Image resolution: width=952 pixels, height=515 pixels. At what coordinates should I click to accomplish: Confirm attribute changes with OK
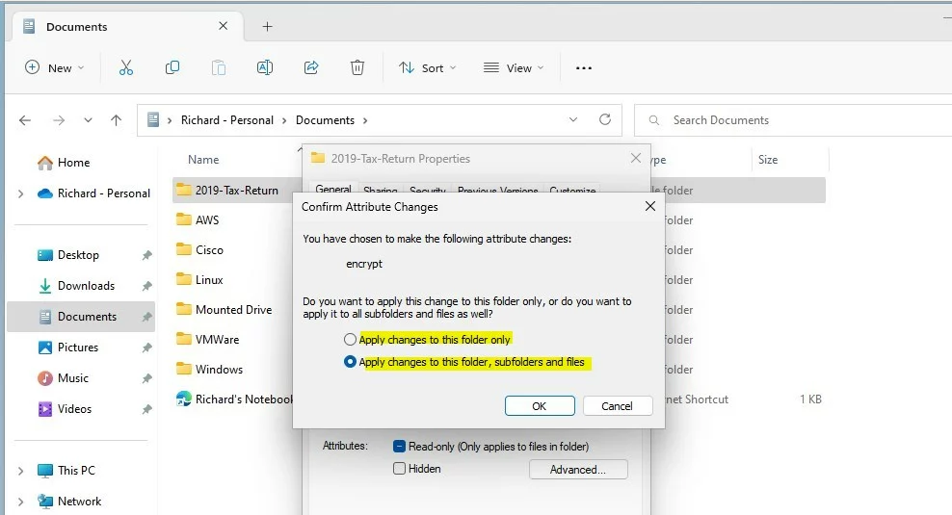point(540,406)
